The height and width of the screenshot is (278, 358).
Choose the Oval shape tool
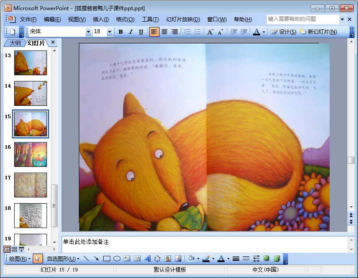pos(117,259)
